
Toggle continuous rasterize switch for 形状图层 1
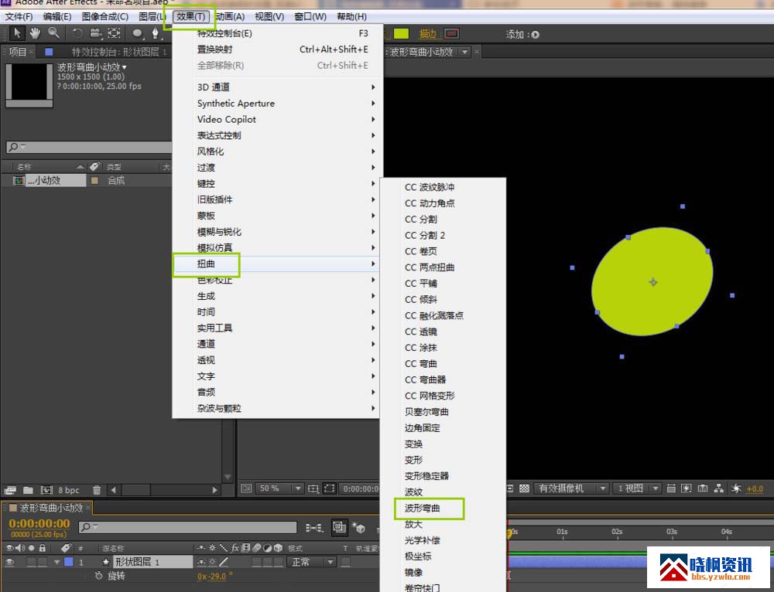click(212, 562)
